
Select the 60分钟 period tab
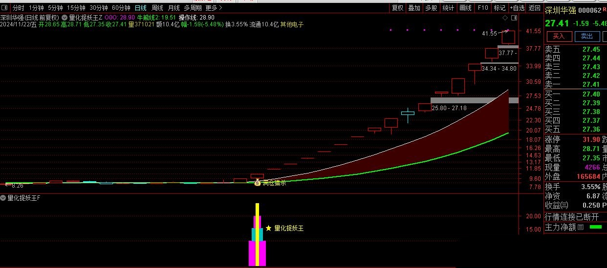(x=121, y=8)
